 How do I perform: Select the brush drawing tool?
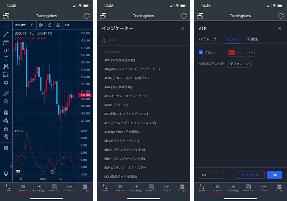(6, 50)
